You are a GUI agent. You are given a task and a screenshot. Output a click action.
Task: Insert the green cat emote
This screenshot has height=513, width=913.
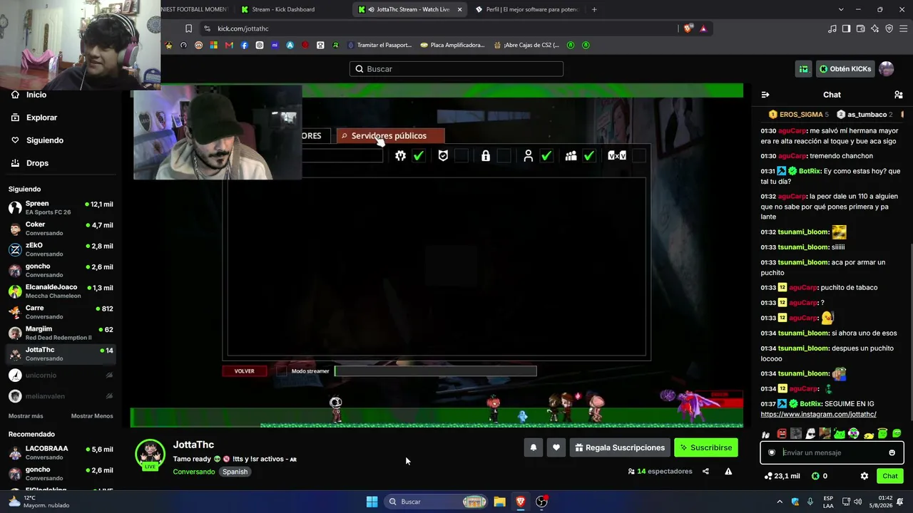click(839, 434)
